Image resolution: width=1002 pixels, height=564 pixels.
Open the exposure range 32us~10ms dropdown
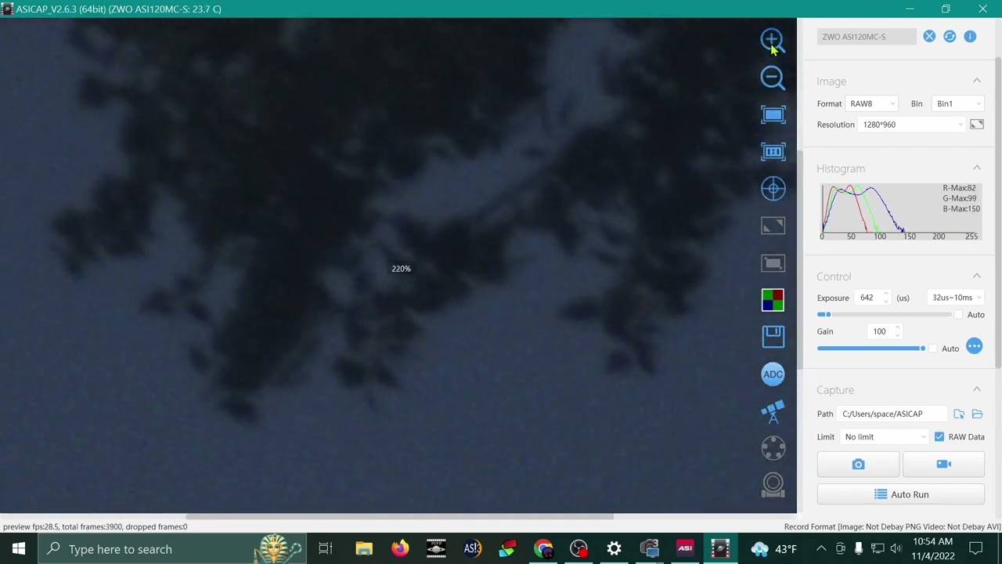click(956, 298)
